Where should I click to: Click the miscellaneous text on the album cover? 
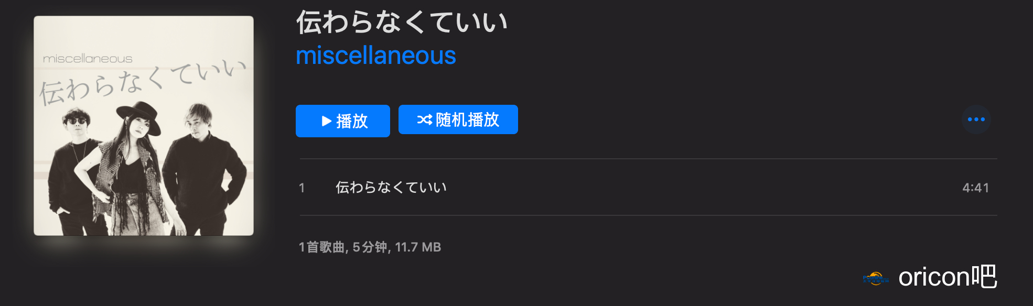coord(88,59)
